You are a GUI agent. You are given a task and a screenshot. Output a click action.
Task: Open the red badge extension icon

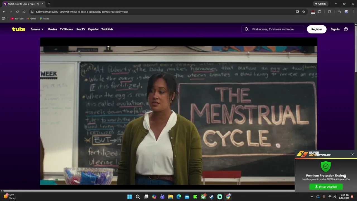coord(313,12)
